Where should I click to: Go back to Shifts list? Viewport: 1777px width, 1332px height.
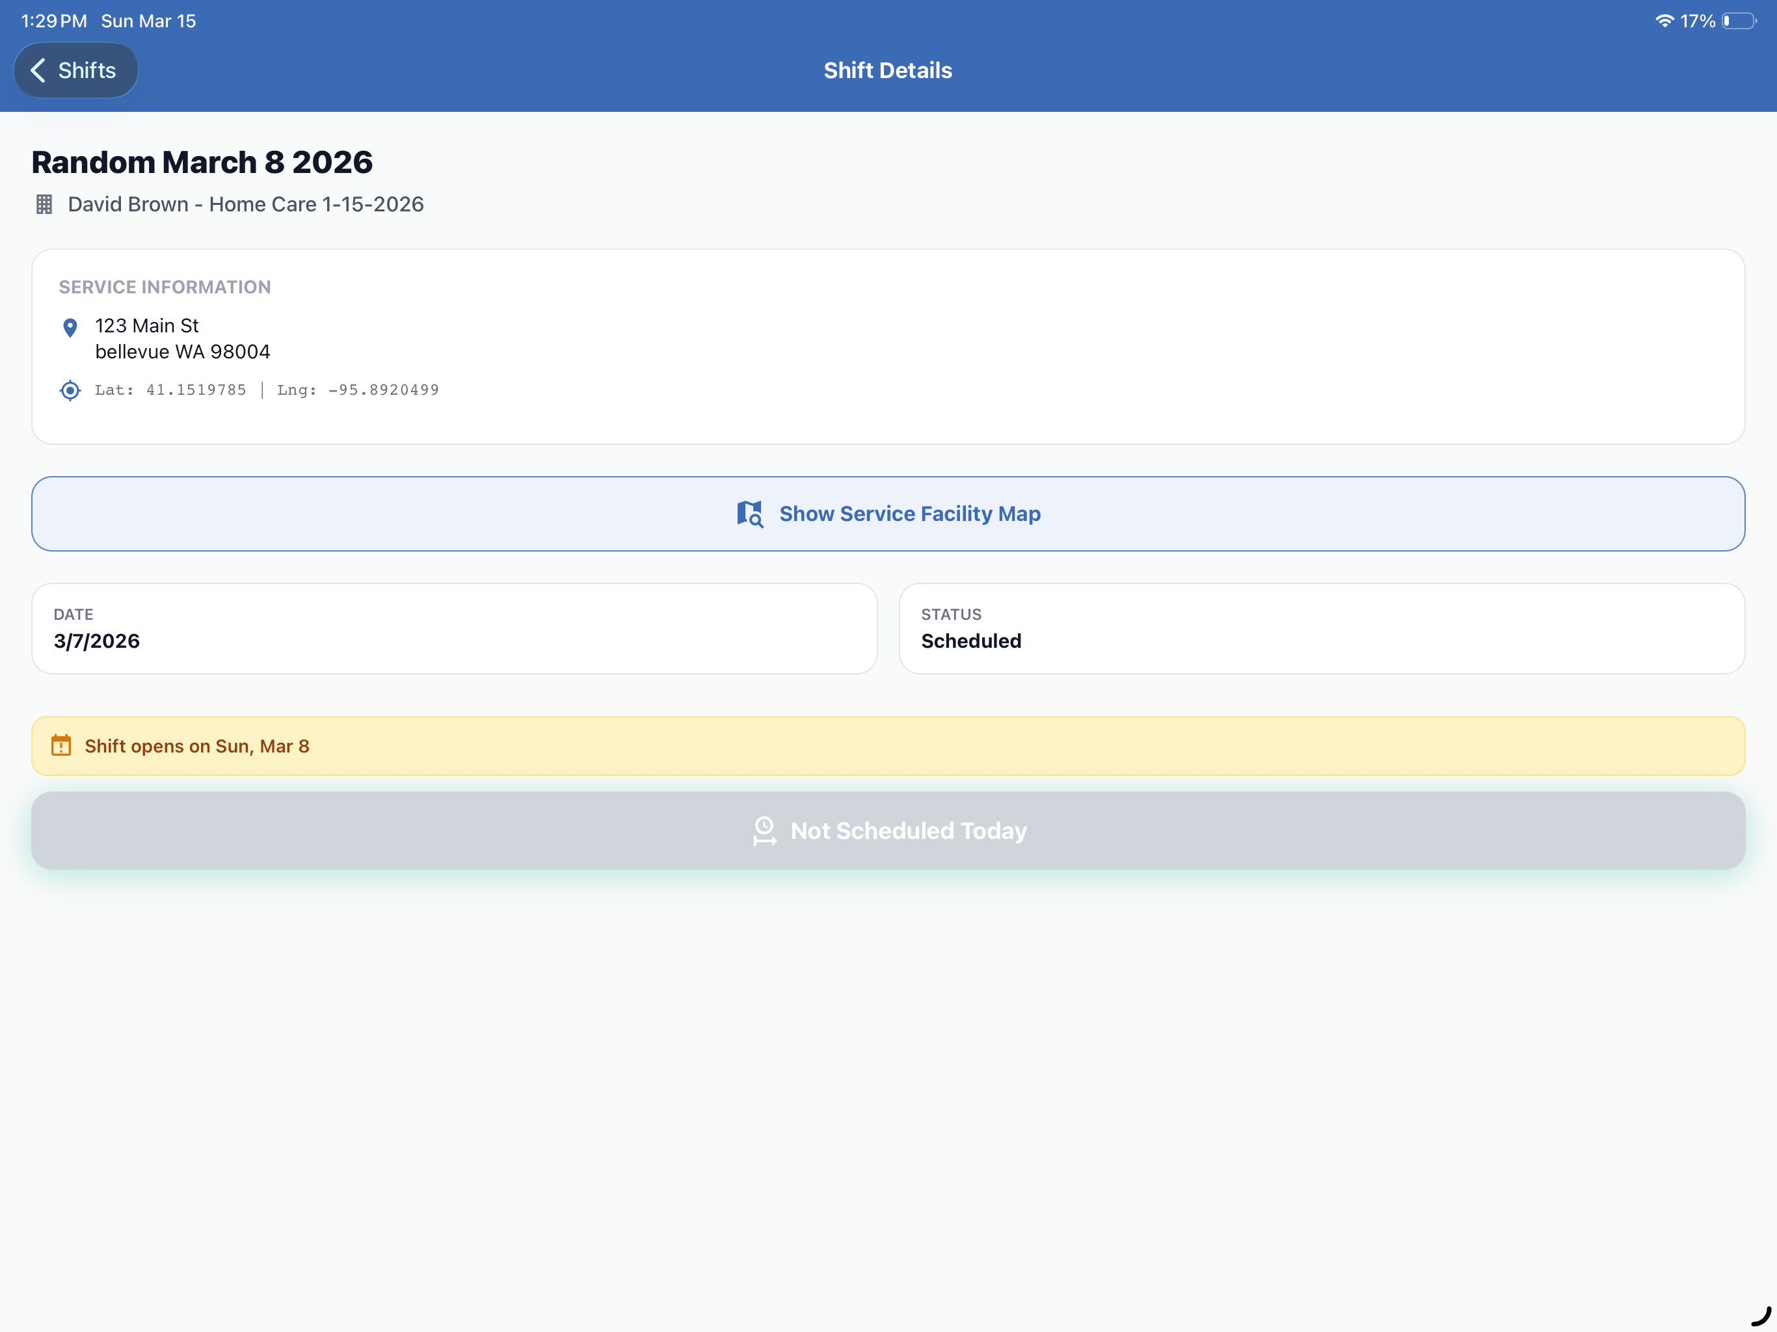[75, 70]
